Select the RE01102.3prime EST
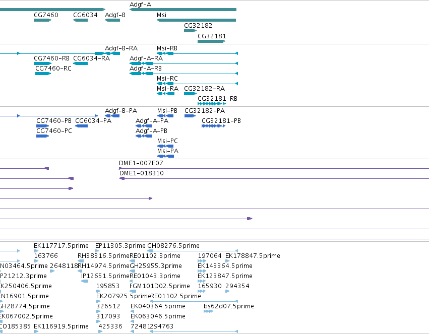Image resolution: width=429 pixels, height=334 pixels. click(x=133, y=261)
